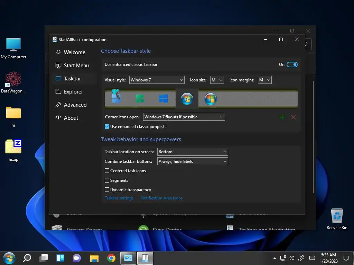Open the taskbar search magnifier
The height and width of the screenshot is (265, 354).
[x=27, y=258]
